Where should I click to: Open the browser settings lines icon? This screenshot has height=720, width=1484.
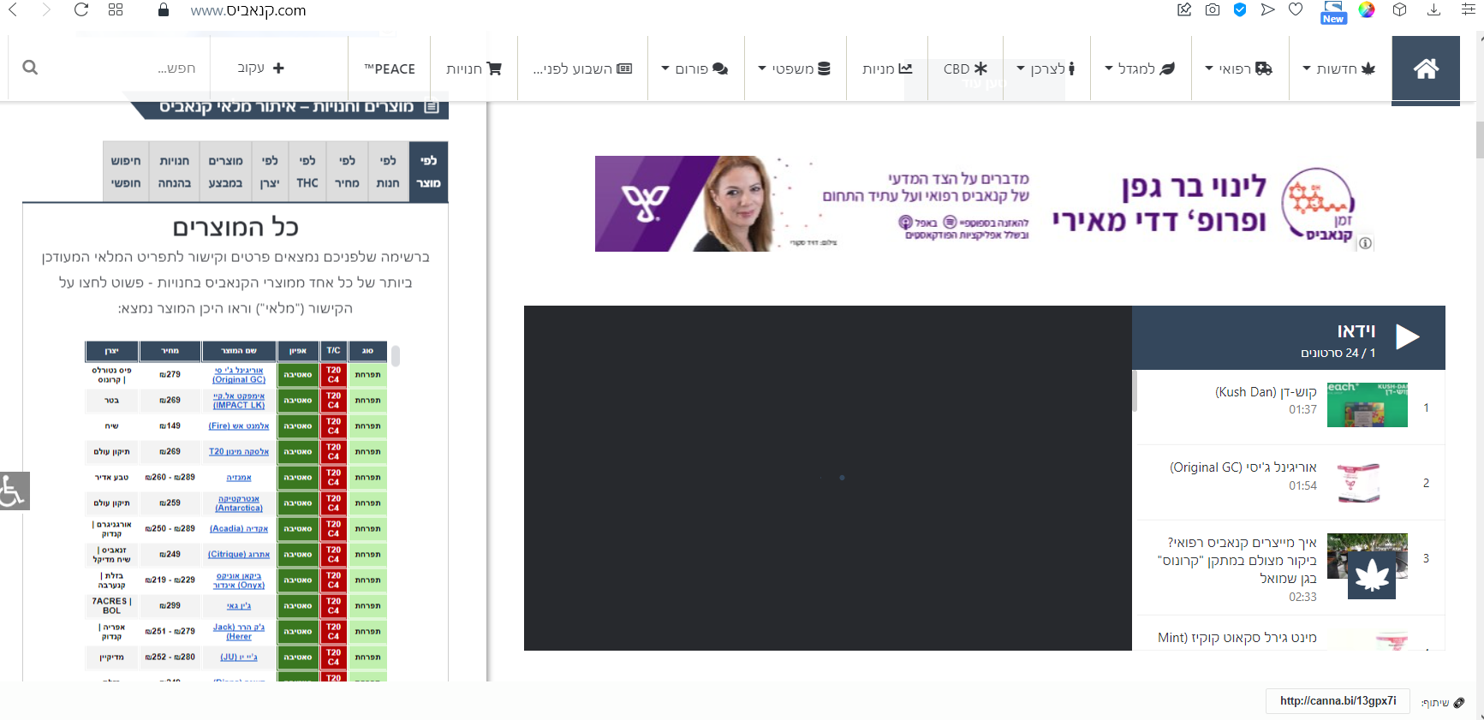coord(1468,10)
